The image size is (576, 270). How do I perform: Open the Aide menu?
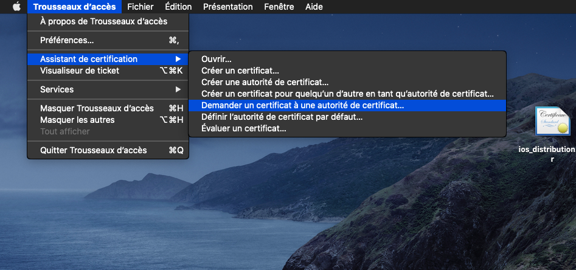pyautogui.click(x=314, y=7)
